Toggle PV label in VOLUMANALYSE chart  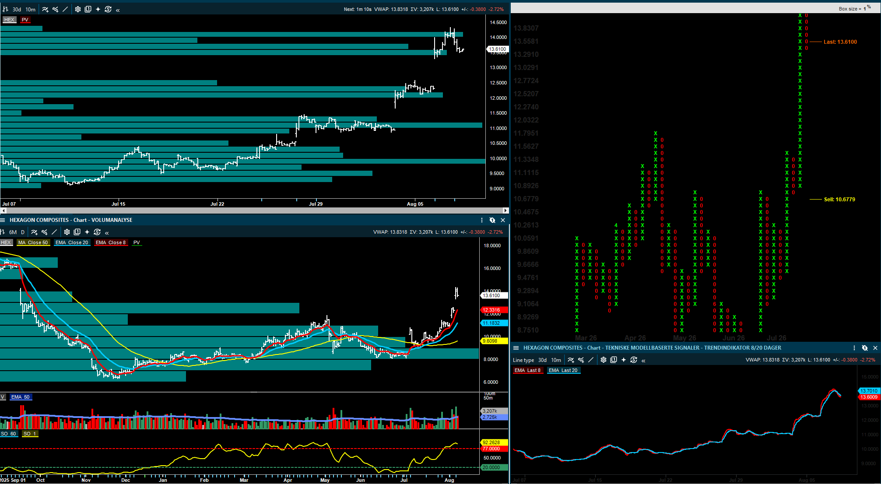pyautogui.click(x=137, y=242)
